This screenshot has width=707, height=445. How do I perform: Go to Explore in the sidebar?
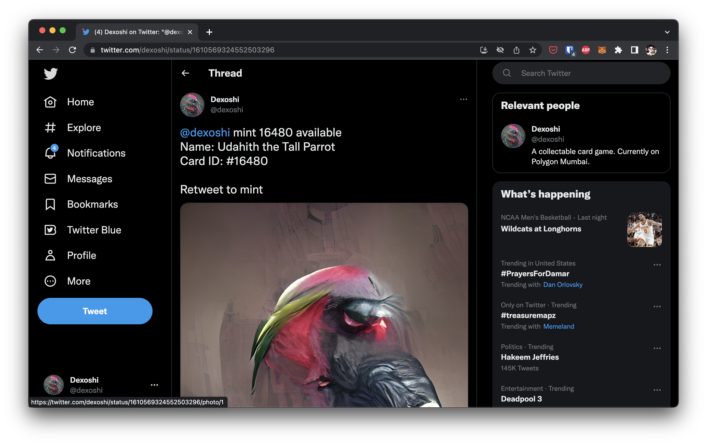pyautogui.click(x=84, y=128)
